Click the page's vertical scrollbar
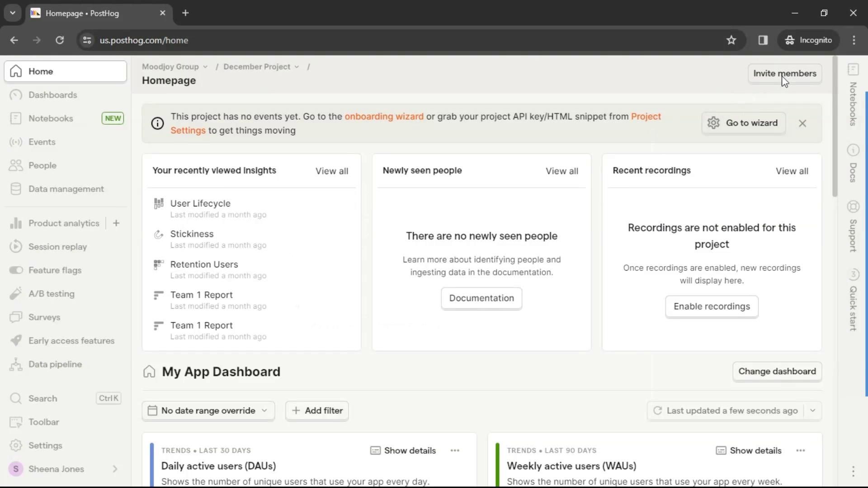The image size is (868, 488). (835, 127)
